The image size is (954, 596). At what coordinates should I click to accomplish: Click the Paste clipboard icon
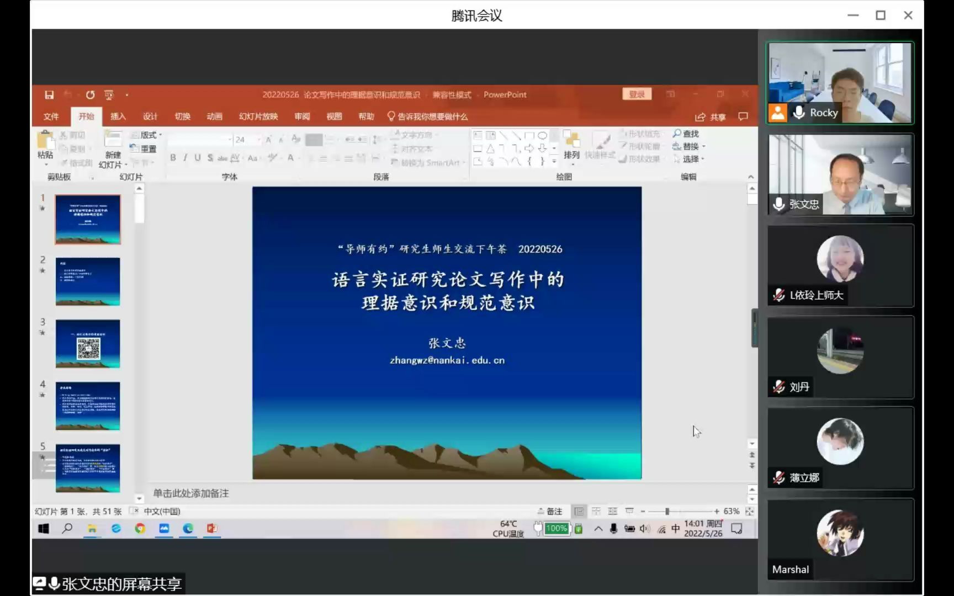click(x=45, y=140)
